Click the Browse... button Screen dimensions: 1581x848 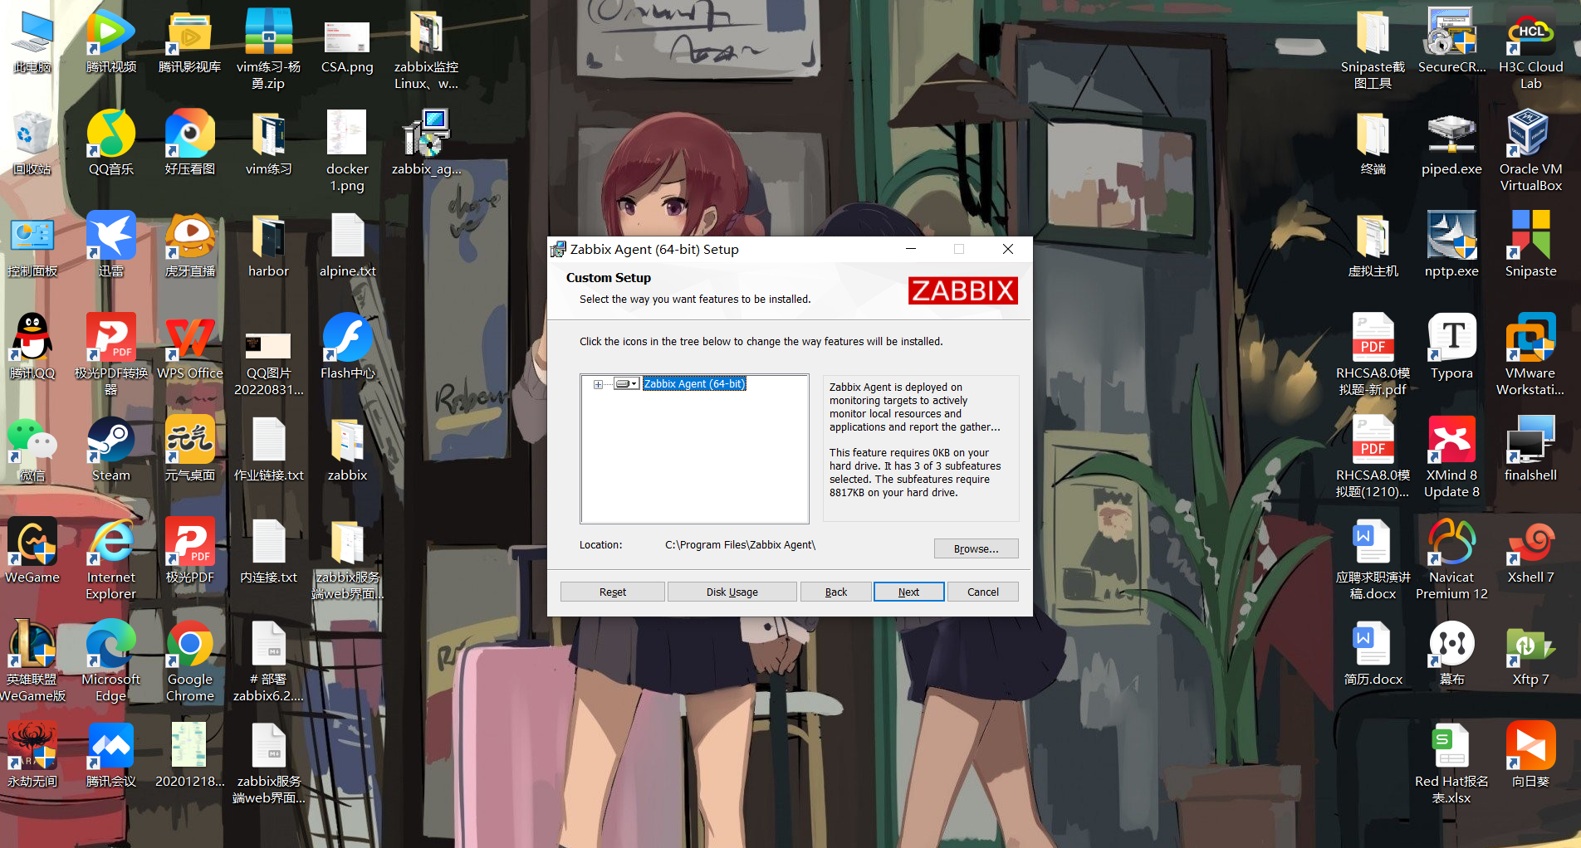tap(976, 548)
